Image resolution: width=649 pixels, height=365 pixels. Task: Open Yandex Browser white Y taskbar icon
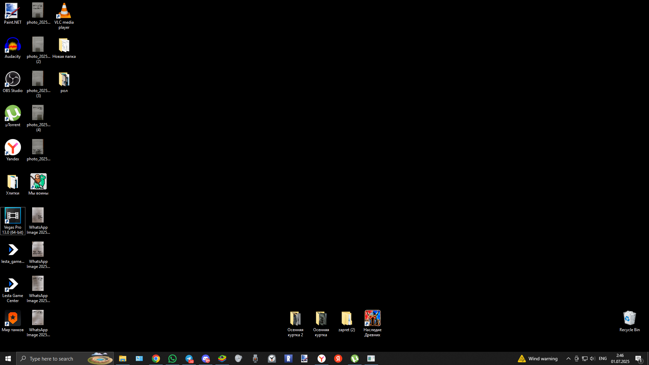[321, 359]
